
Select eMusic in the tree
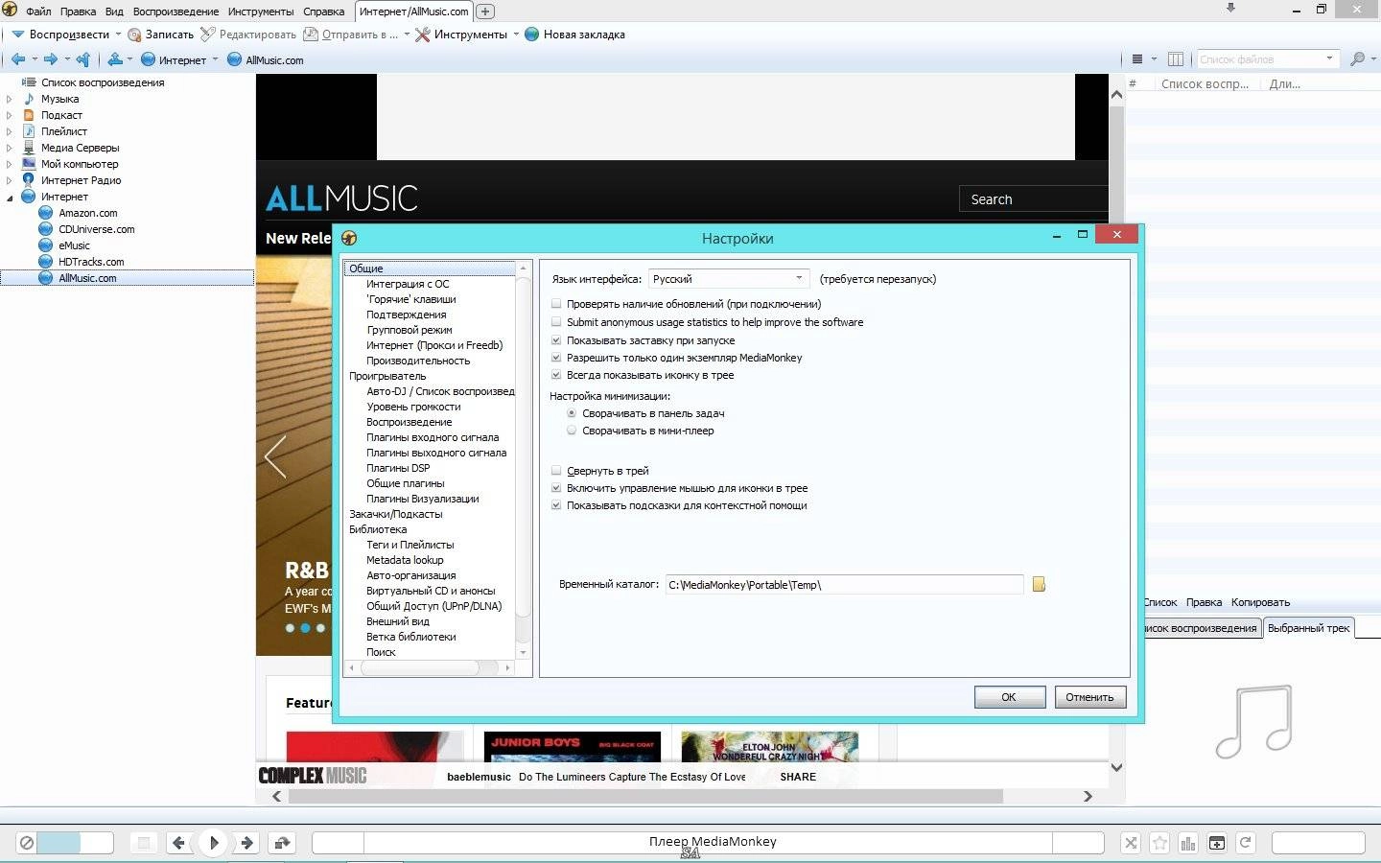[74, 245]
